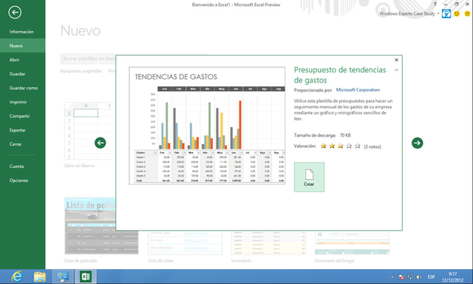Open the Información menu item

click(x=21, y=32)
